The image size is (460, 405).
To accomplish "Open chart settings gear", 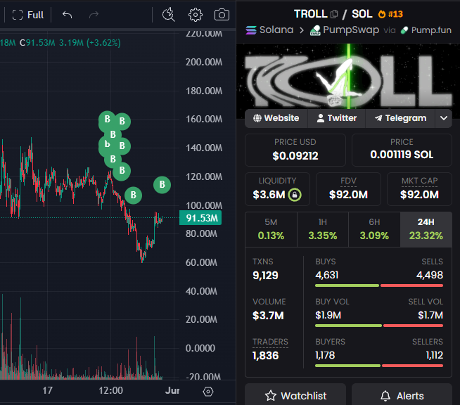I will tap(196, 15).
